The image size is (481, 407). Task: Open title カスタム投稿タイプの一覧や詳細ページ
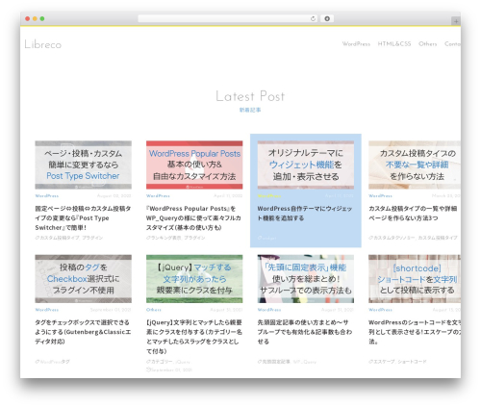pos(413,214)
